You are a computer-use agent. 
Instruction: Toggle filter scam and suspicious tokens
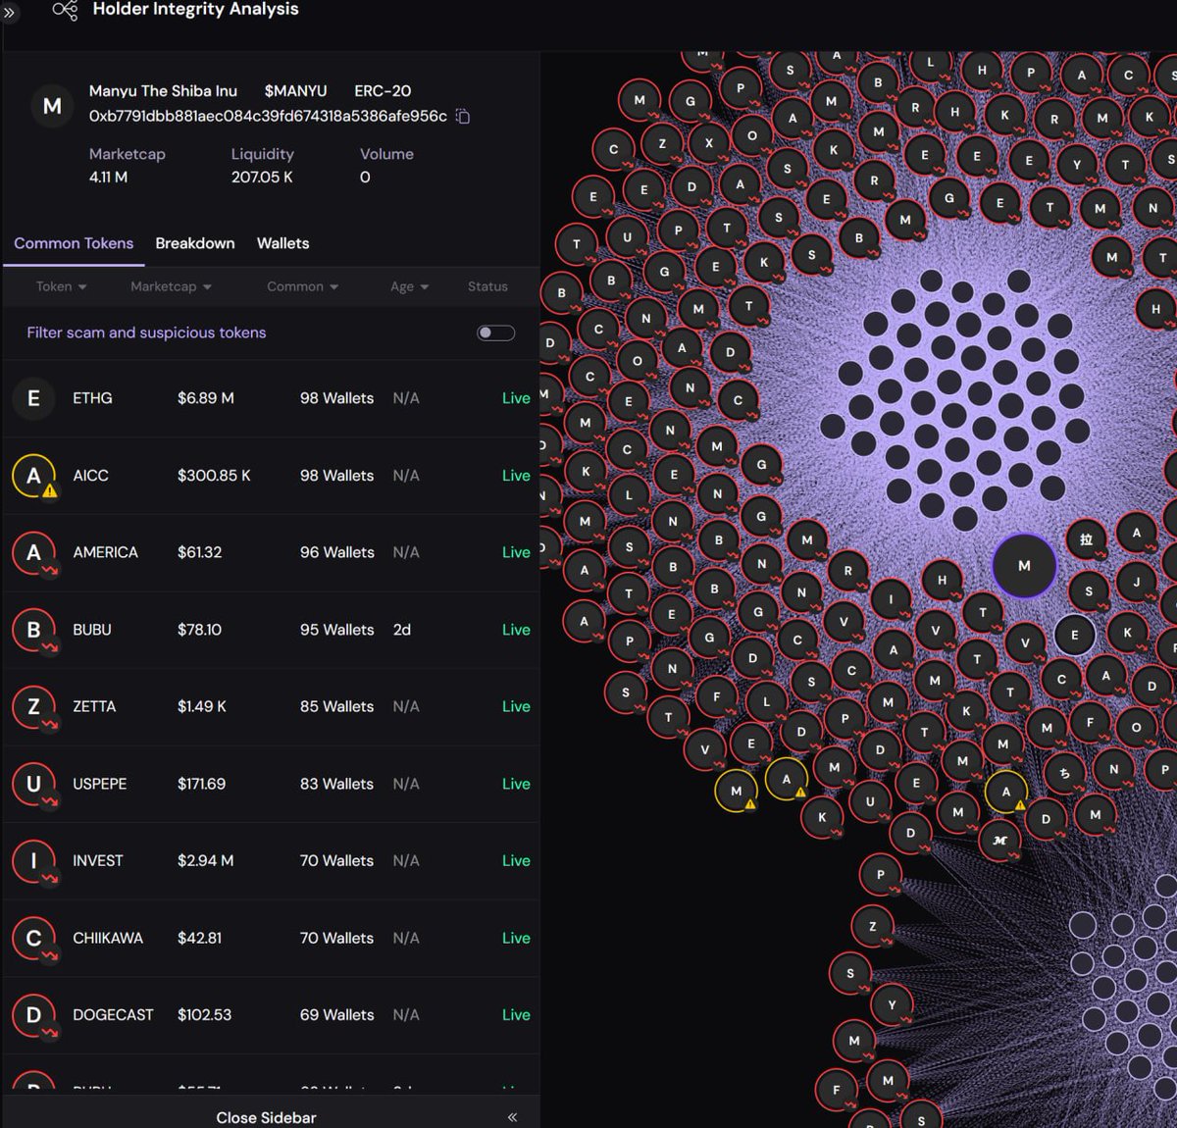click(x=495, y=333)
